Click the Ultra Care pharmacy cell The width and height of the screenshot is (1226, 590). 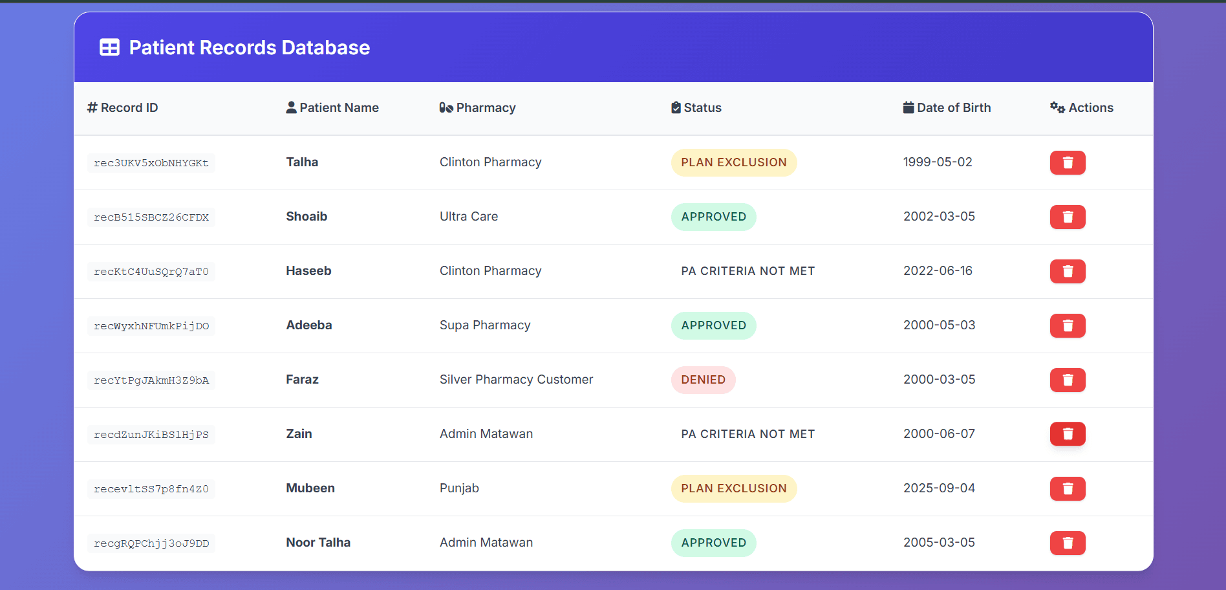pos(469,217)
